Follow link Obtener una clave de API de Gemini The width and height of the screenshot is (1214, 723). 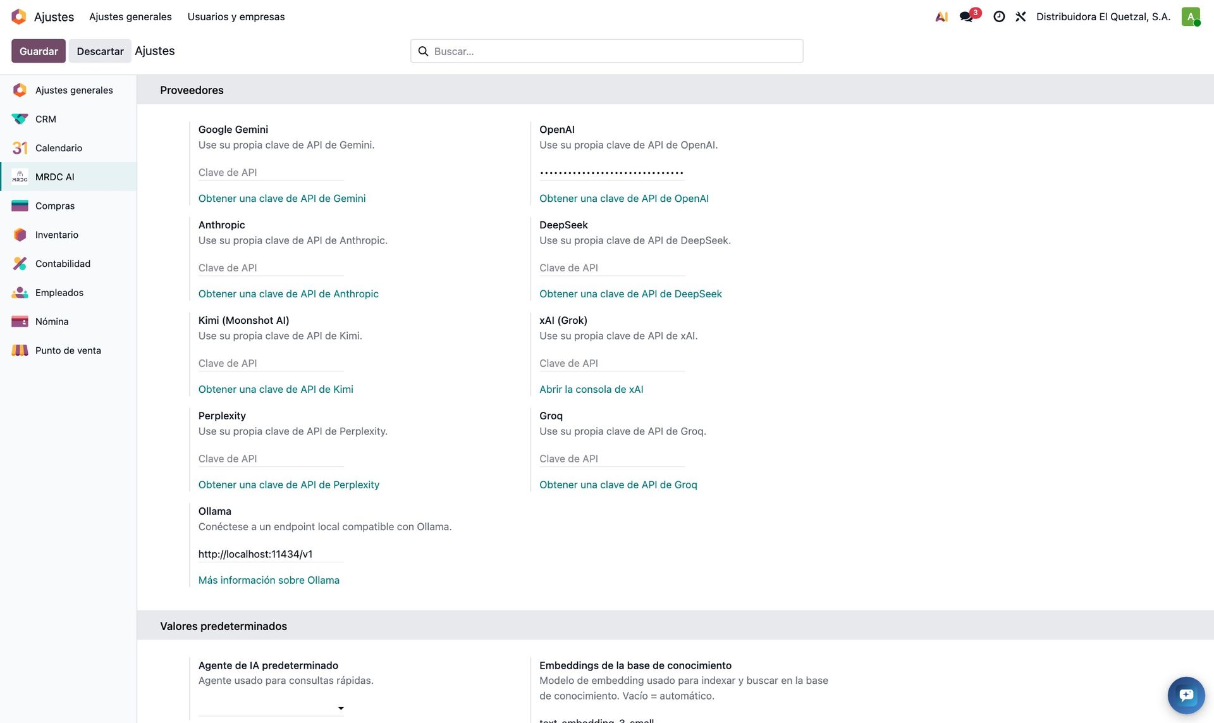click(x=282, y=198)
